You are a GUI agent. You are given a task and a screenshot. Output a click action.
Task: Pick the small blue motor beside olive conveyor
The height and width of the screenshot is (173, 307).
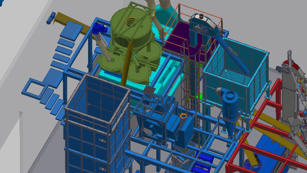coord(51,18)
